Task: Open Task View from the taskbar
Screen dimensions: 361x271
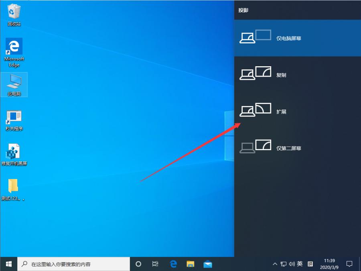Action: click(155, 264)
